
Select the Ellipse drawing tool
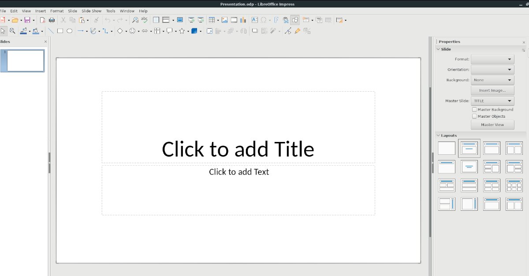(69, 31)
